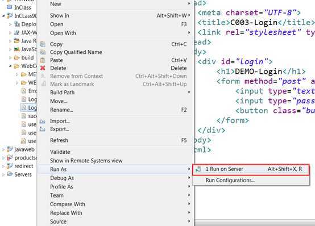Click the Java Resources icon in tree
Screen dimensions: 315x226
[x=16, y=41]
